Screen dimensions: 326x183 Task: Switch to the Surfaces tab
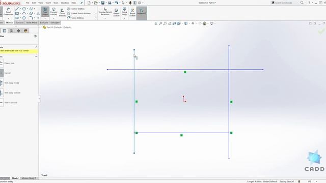(x=19, y=22)
